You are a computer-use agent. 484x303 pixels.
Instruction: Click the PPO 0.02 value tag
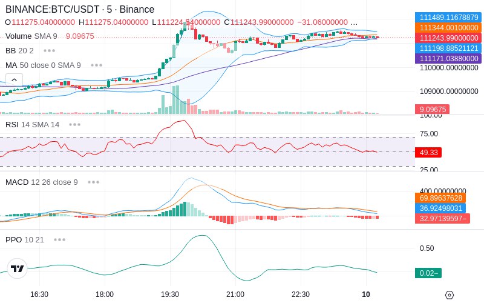click(x=428, y=273)
